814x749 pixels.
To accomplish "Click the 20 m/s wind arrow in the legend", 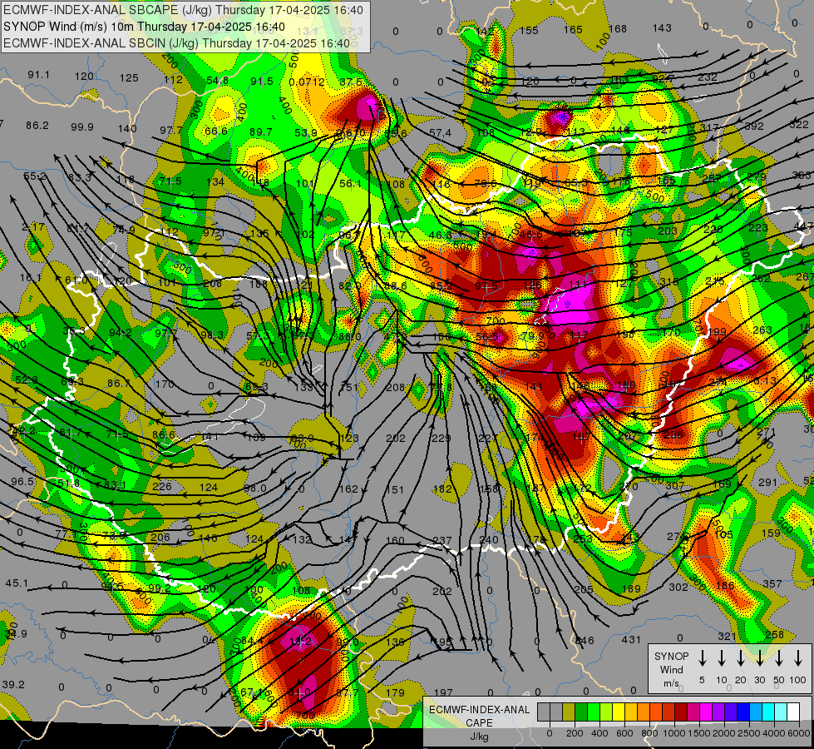I will 740,658.
